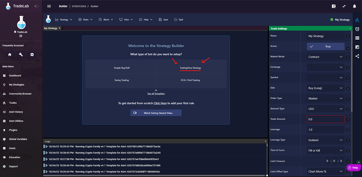Open the Order Type dropdown
362x177 pixels.
click(x=326, y=98)
